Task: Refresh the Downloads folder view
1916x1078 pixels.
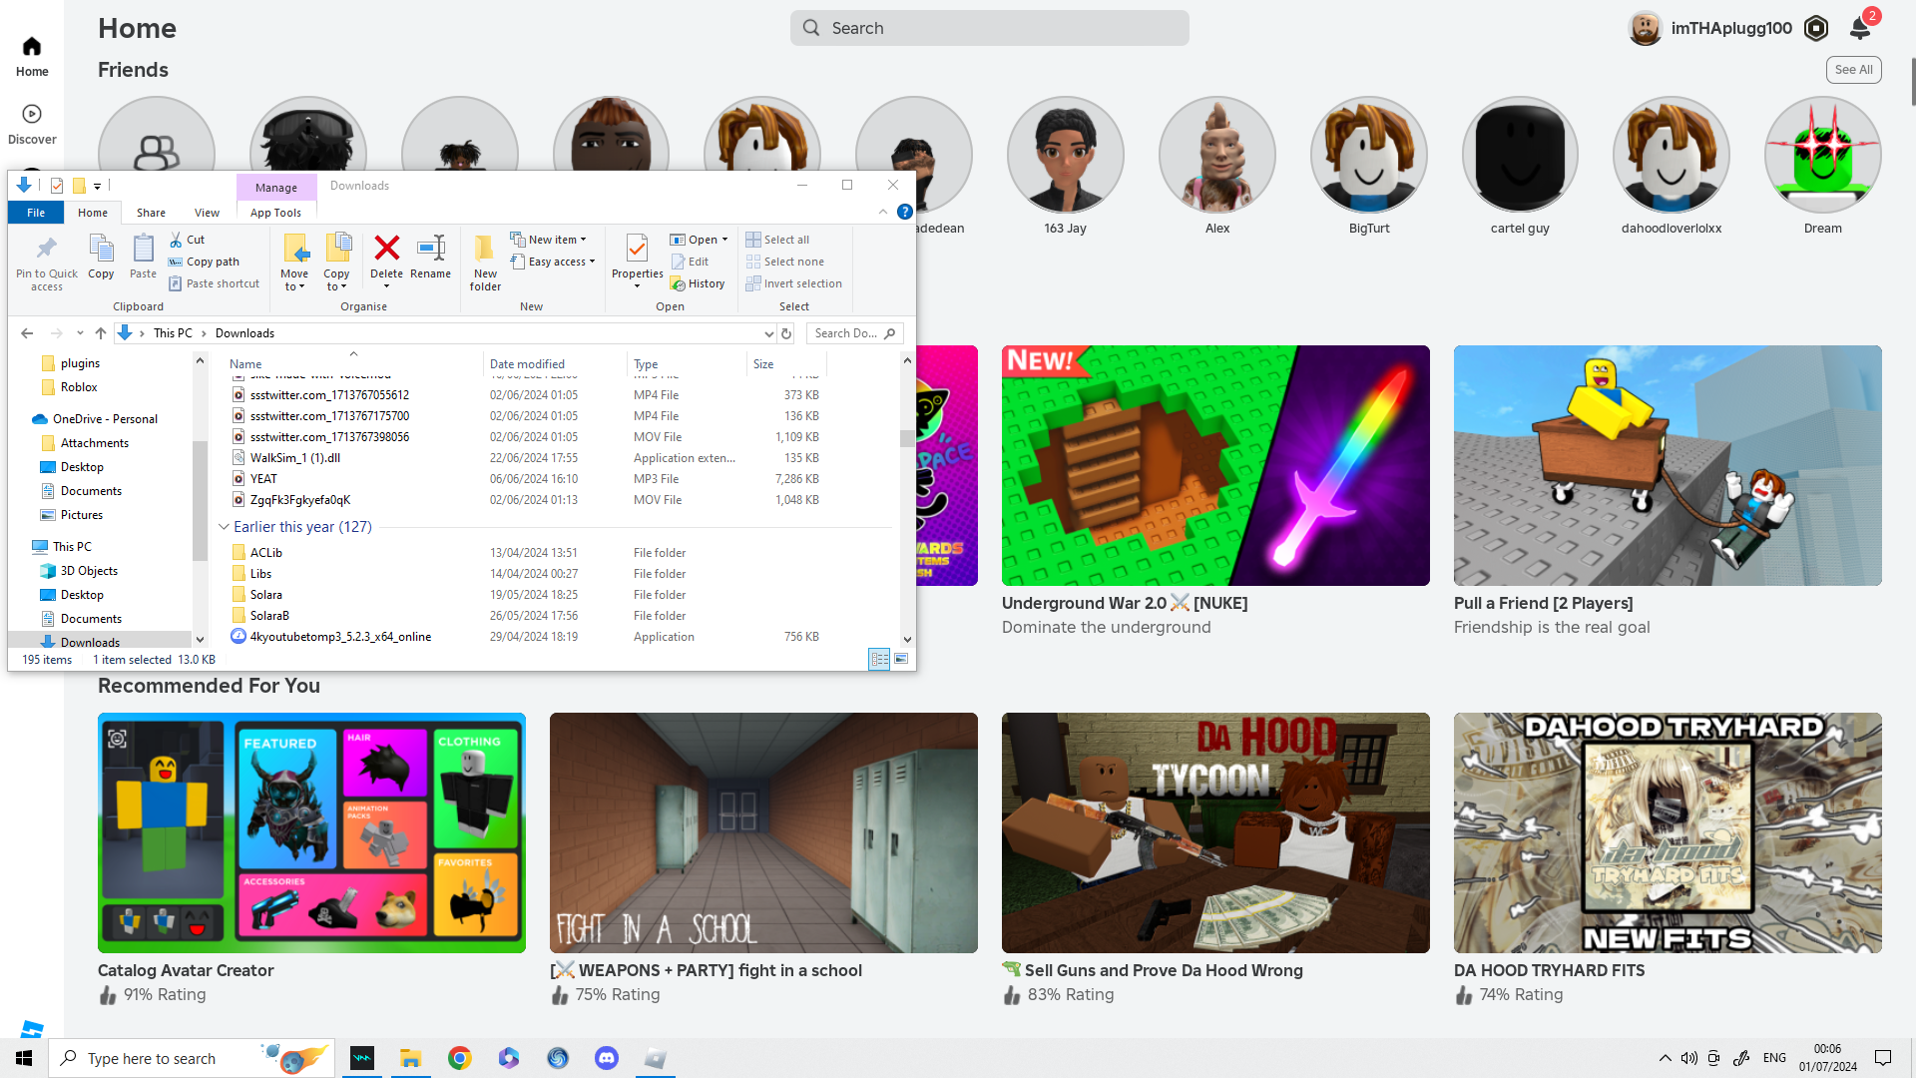Action: (x=786, y=333)
